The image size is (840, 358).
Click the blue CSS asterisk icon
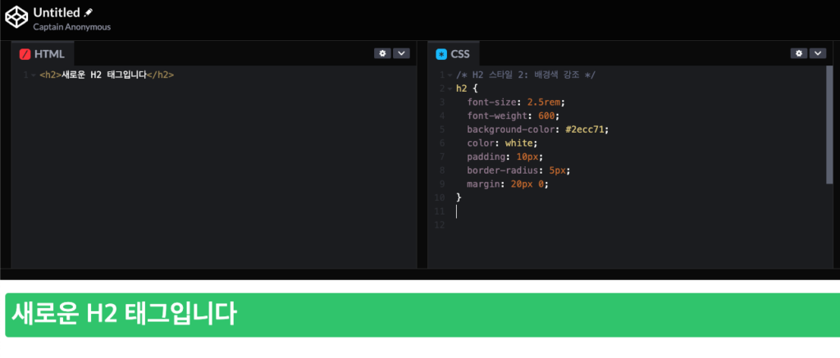pyautogui.click(x=441, y=54)
